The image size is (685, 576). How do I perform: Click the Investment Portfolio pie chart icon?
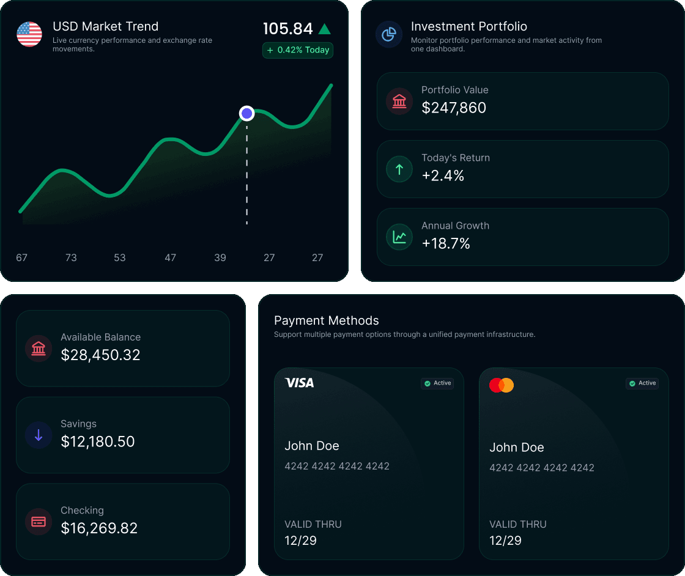pyautogui.click(x=389, y=34)
